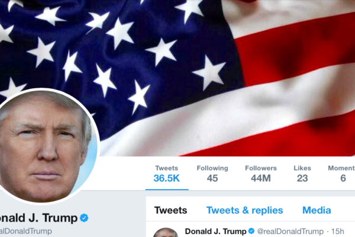Viewport: 355px width, 237px height.
Task: Open the Followers label in stats bar
Action: [261, 168]
